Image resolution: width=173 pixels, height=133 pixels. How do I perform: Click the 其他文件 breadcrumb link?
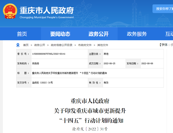point(103,45)
